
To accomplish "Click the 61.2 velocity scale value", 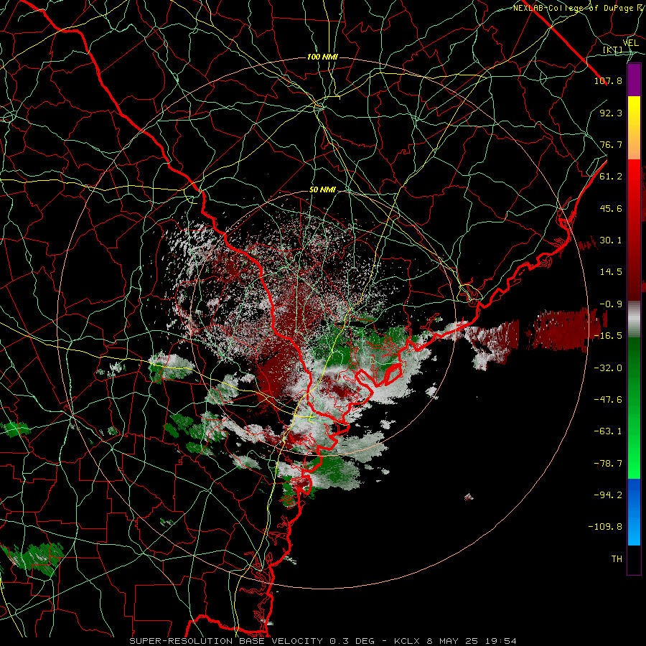I will pyautogui.click(x=611, y=177).
